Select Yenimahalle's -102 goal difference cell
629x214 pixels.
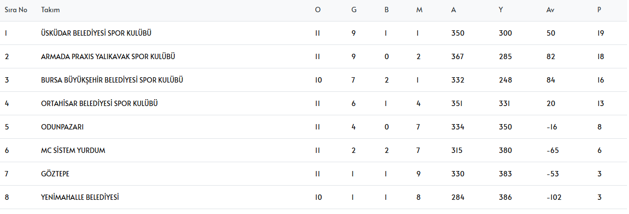pos(554,197)
